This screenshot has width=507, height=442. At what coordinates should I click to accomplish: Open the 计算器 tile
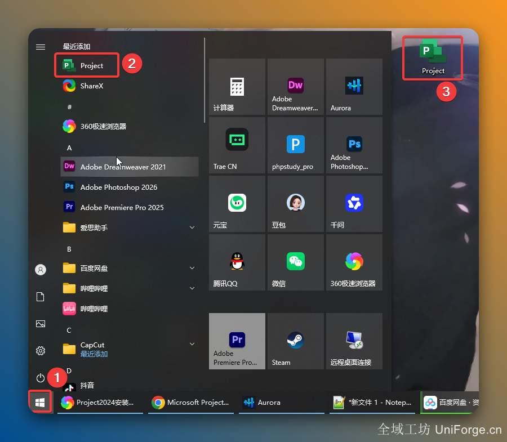click(237, 87)
